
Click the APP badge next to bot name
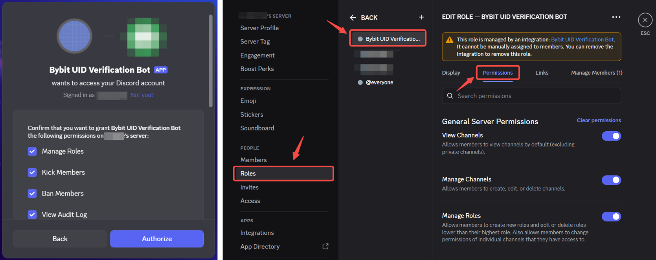tap(160, 70)
